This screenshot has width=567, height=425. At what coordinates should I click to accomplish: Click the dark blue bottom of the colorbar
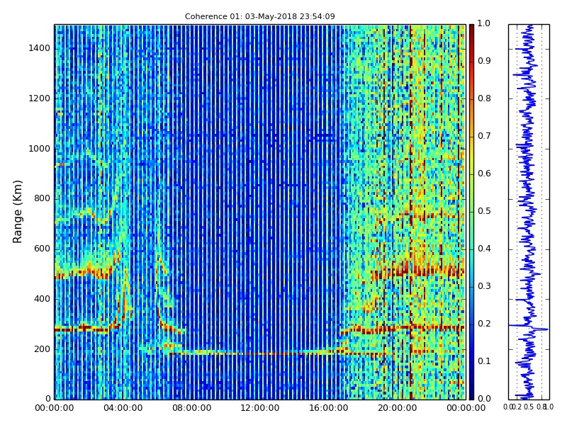[471, 393]
